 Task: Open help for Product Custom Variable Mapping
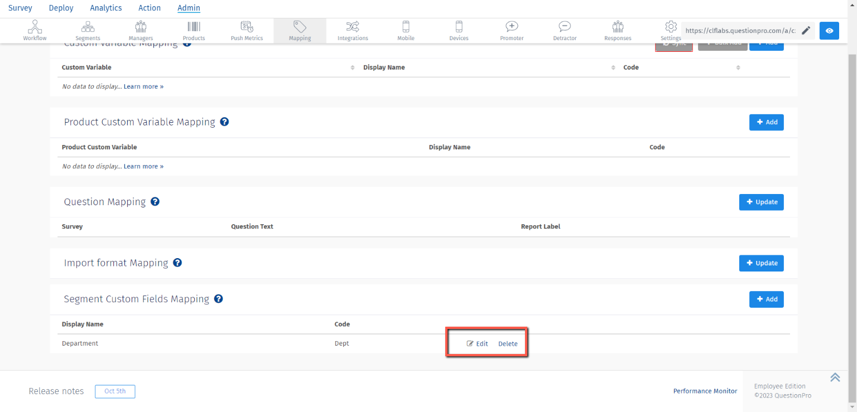[224, 122]
